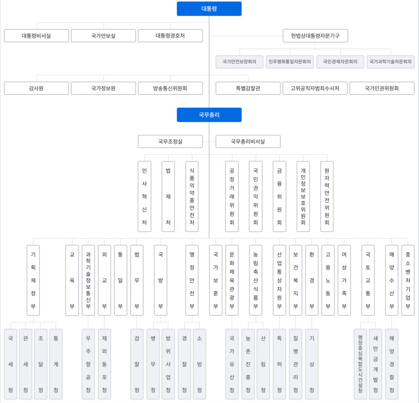This screenshot has width=419, height=403.
Task: Click the vertical 인사혁신처 box
Action: 145,196
